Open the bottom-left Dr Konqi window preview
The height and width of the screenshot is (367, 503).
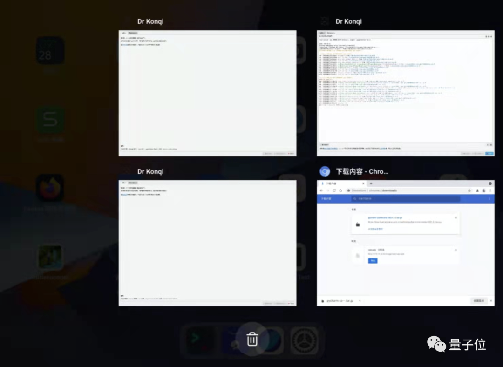click(207, 243)
